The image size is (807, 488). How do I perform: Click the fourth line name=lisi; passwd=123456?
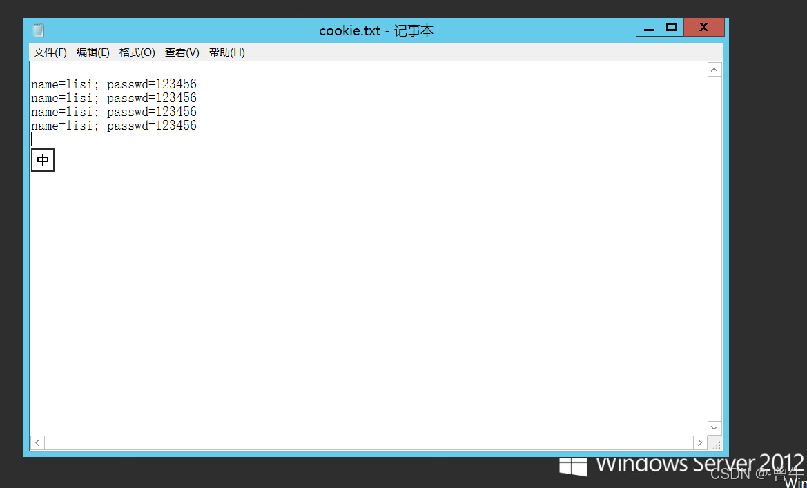(114, 126)
